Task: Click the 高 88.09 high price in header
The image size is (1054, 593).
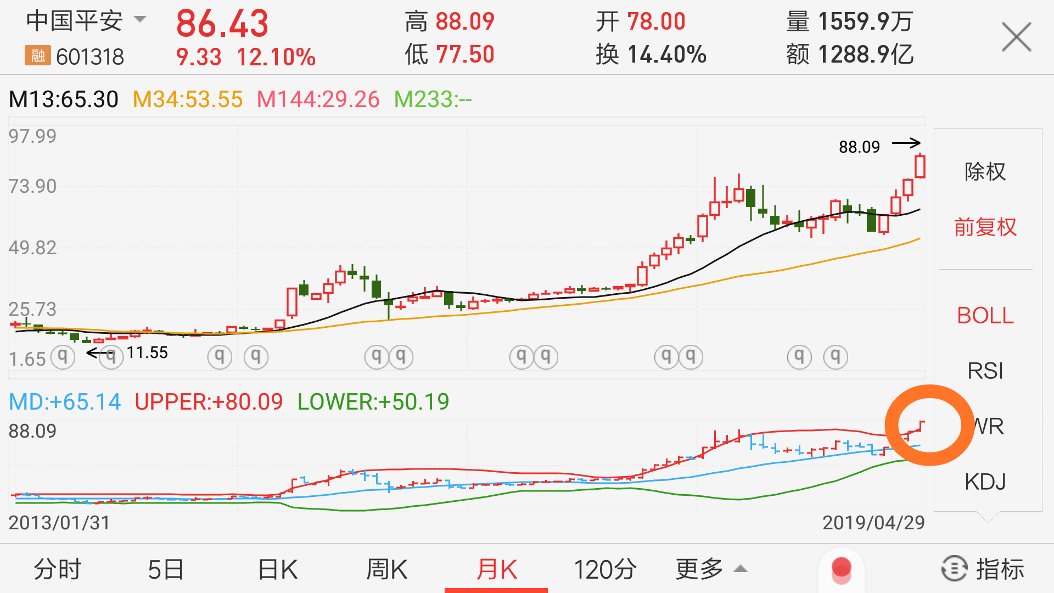Action: click(450, 21)
